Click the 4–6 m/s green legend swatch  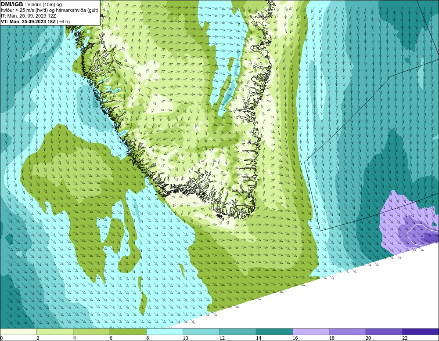[92, 332]
